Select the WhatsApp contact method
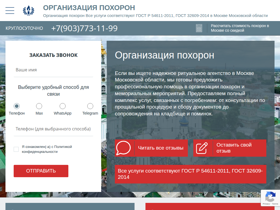 point(63,106)
